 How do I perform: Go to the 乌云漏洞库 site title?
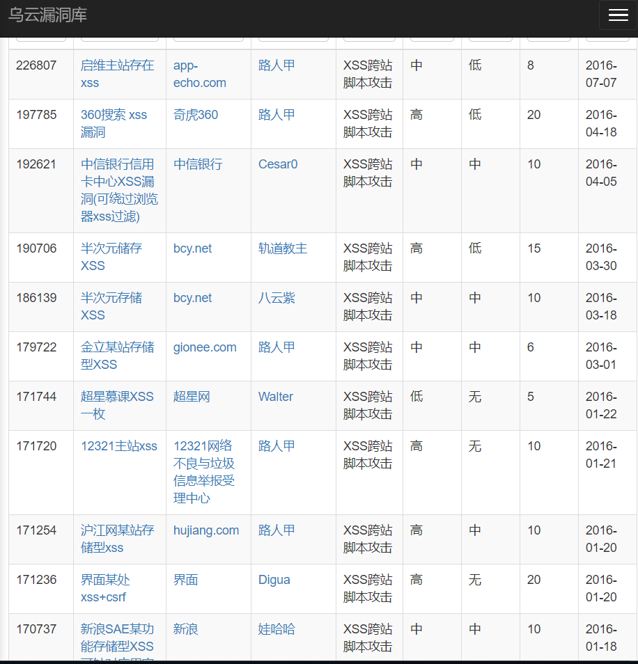(x=47, y=15)
